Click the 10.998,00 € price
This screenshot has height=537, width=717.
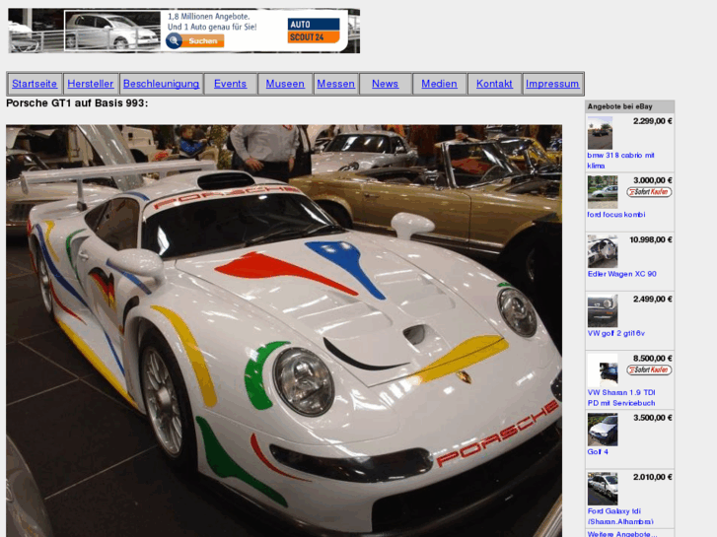pyautogui.click(x=651, y=240)
